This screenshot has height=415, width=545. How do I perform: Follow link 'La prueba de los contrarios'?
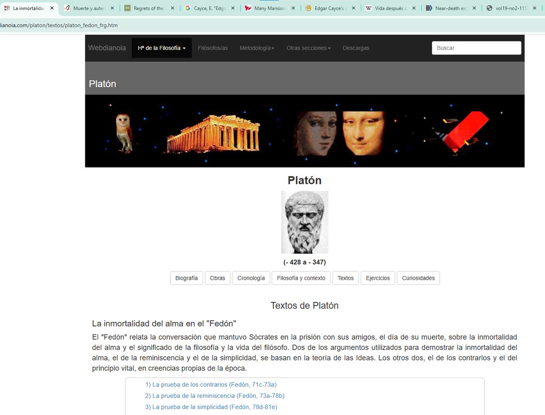point(211,385)
